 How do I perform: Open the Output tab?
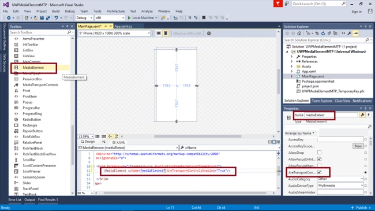tap(29, 200)
